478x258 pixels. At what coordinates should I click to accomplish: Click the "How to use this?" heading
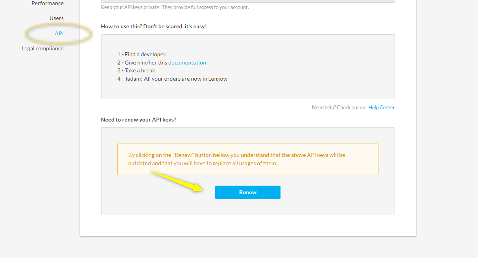[153, 26]
